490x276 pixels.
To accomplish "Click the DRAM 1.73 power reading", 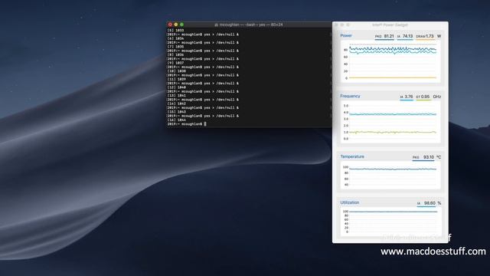I will [x=425, y=37].
